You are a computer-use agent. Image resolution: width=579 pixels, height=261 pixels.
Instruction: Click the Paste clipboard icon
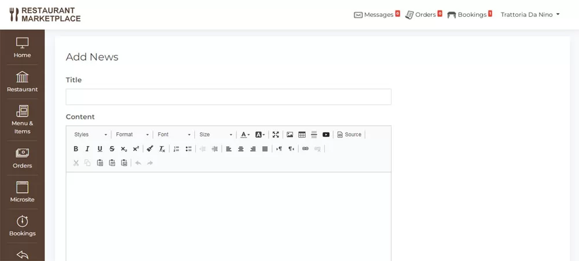(x=100, y=163)
